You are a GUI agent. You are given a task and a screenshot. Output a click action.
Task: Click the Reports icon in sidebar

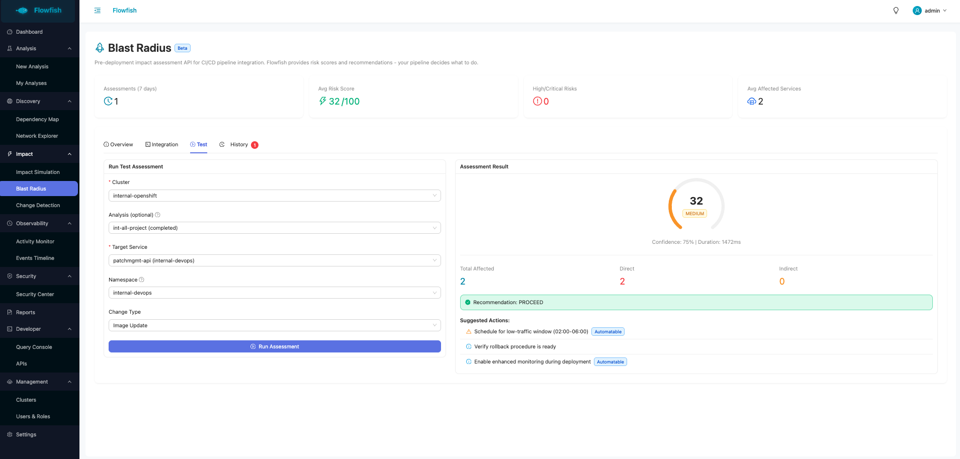(x=10, y=312)
